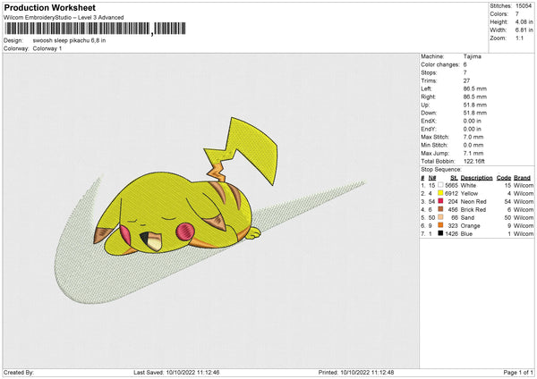
Task: Click the Yellow description in stop row 2
Action: (x=469, y=194)
